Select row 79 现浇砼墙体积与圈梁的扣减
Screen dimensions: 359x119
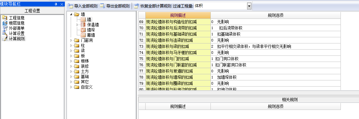[x=178, y=84]
